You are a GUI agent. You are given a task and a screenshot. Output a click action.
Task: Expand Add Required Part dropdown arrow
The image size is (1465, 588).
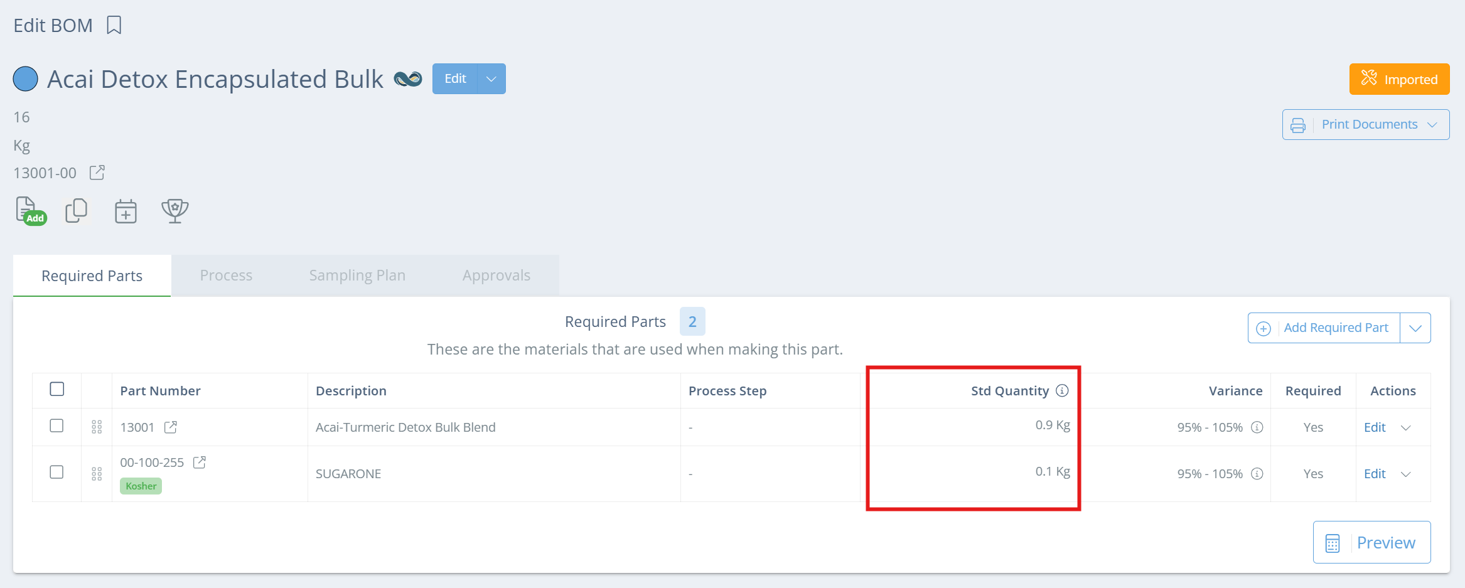click(1415, 328)
